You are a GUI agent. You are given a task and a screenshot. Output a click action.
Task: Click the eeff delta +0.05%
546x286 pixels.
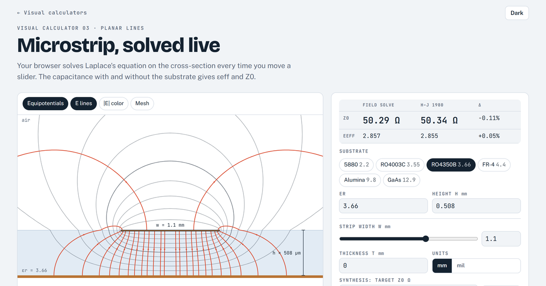point(489,136)
